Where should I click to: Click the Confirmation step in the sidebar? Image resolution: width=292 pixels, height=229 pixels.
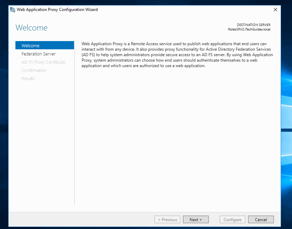coord(34,70)
